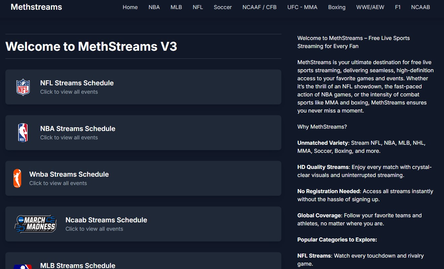Click the 'Global Coverage' bold text
444x269 pixels.
point(320,215)
